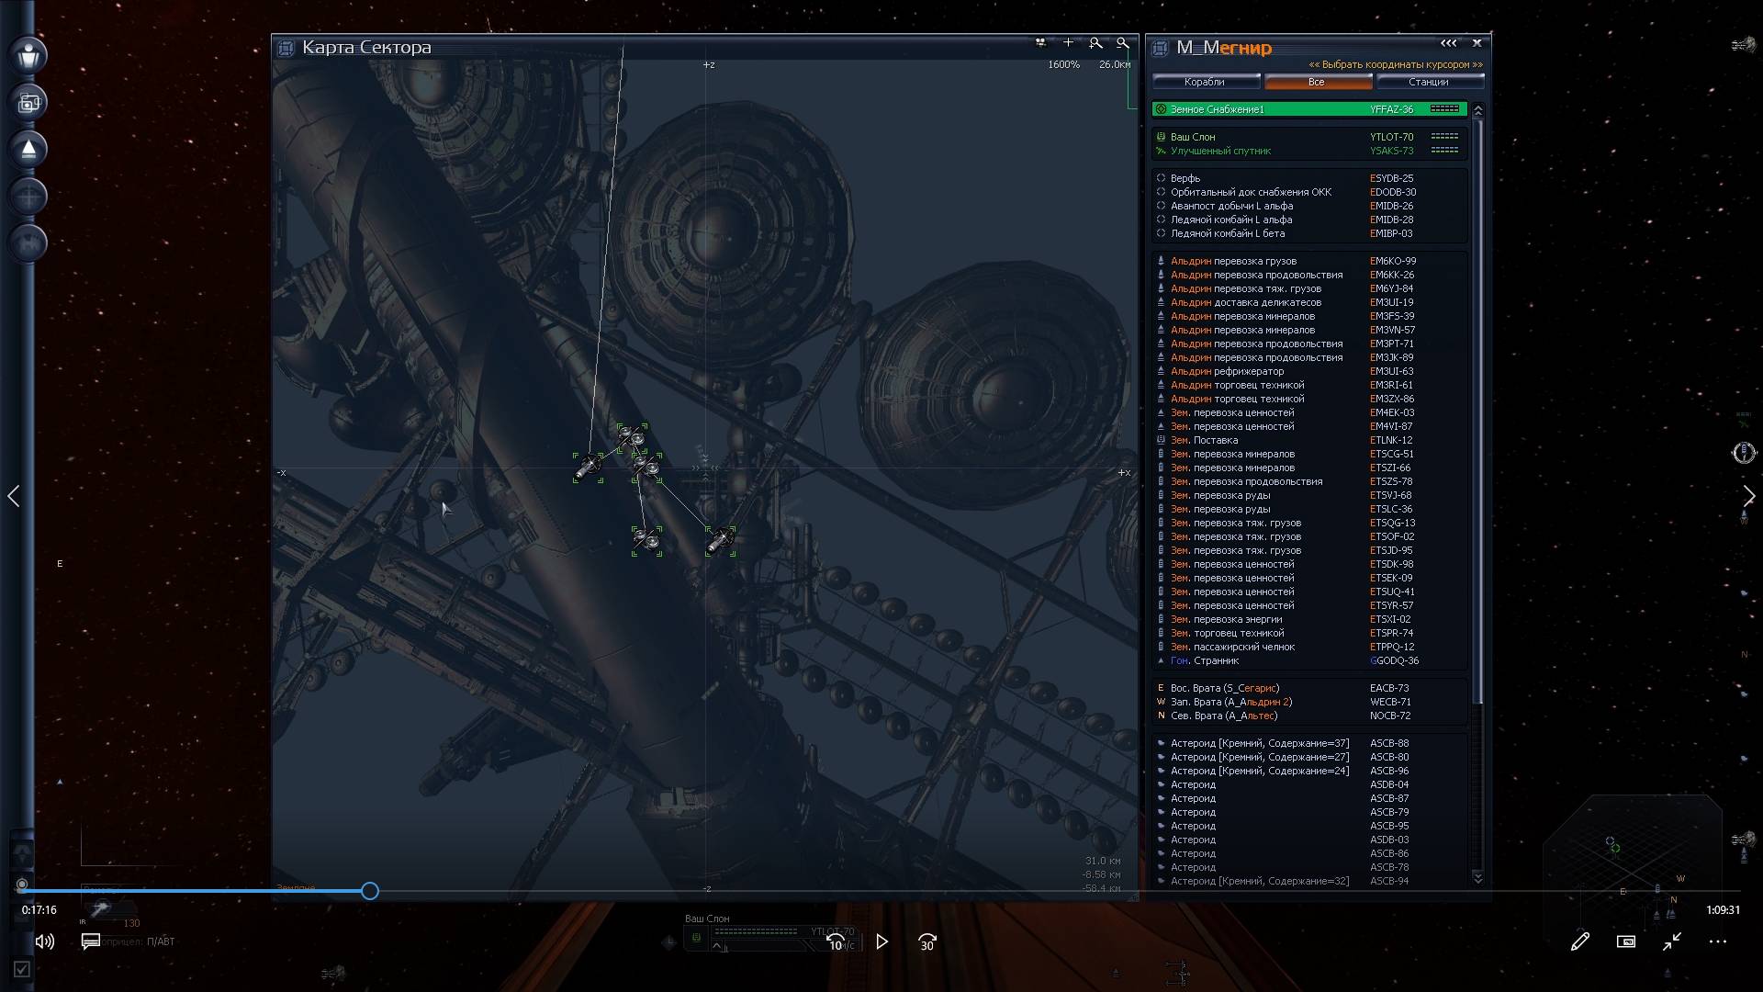Open subtitles and captions menu
Image resolution: width=1763 pixels, height=992 pixels.
[x=91, y=941]
